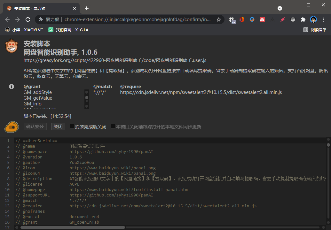Bookmark this page with the star icon
331x230 pixels.
coord(219,19)
